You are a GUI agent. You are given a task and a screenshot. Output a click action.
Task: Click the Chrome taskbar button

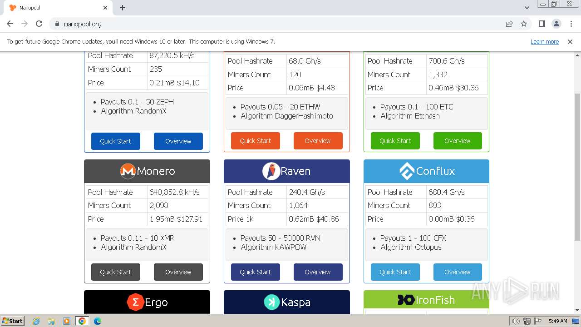(82, 321)
